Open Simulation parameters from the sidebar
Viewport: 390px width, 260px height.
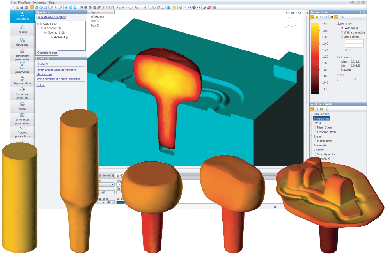[x=22, y=119]
